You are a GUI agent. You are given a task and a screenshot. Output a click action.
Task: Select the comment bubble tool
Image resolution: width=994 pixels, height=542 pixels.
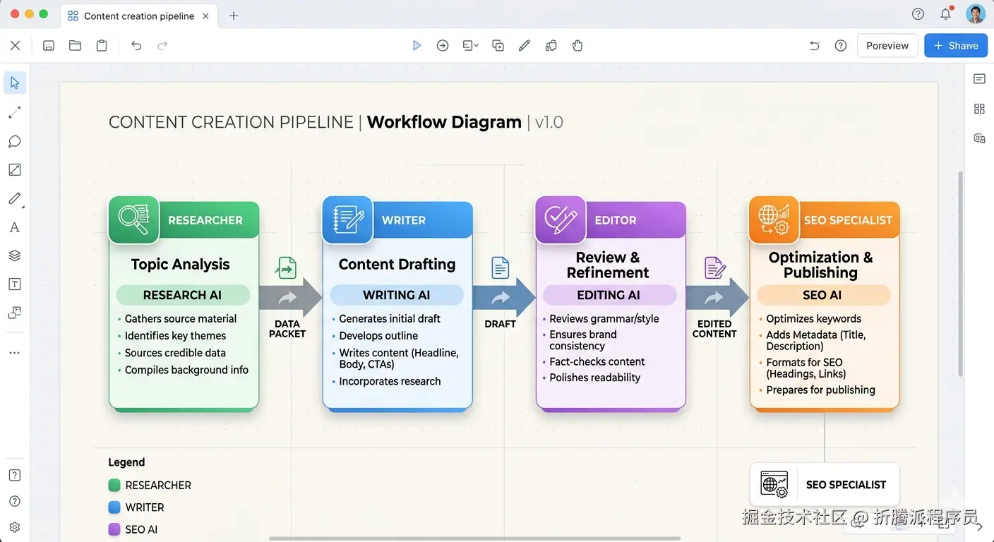pyautogui.click(x=15, y=142)
